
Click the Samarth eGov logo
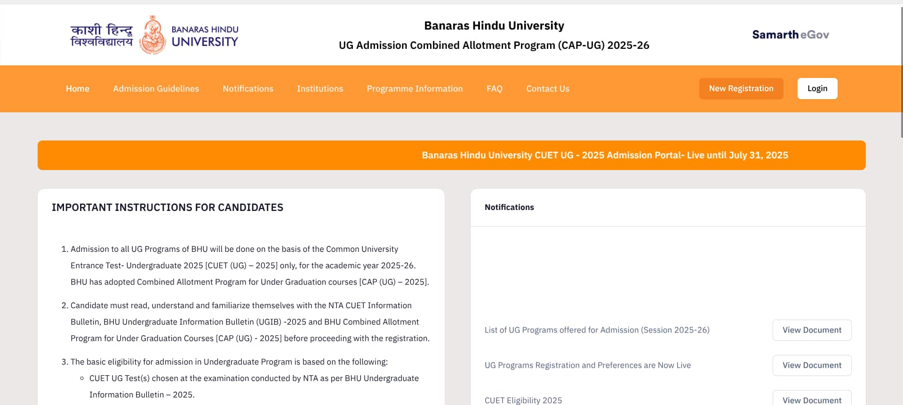[790, 35]
